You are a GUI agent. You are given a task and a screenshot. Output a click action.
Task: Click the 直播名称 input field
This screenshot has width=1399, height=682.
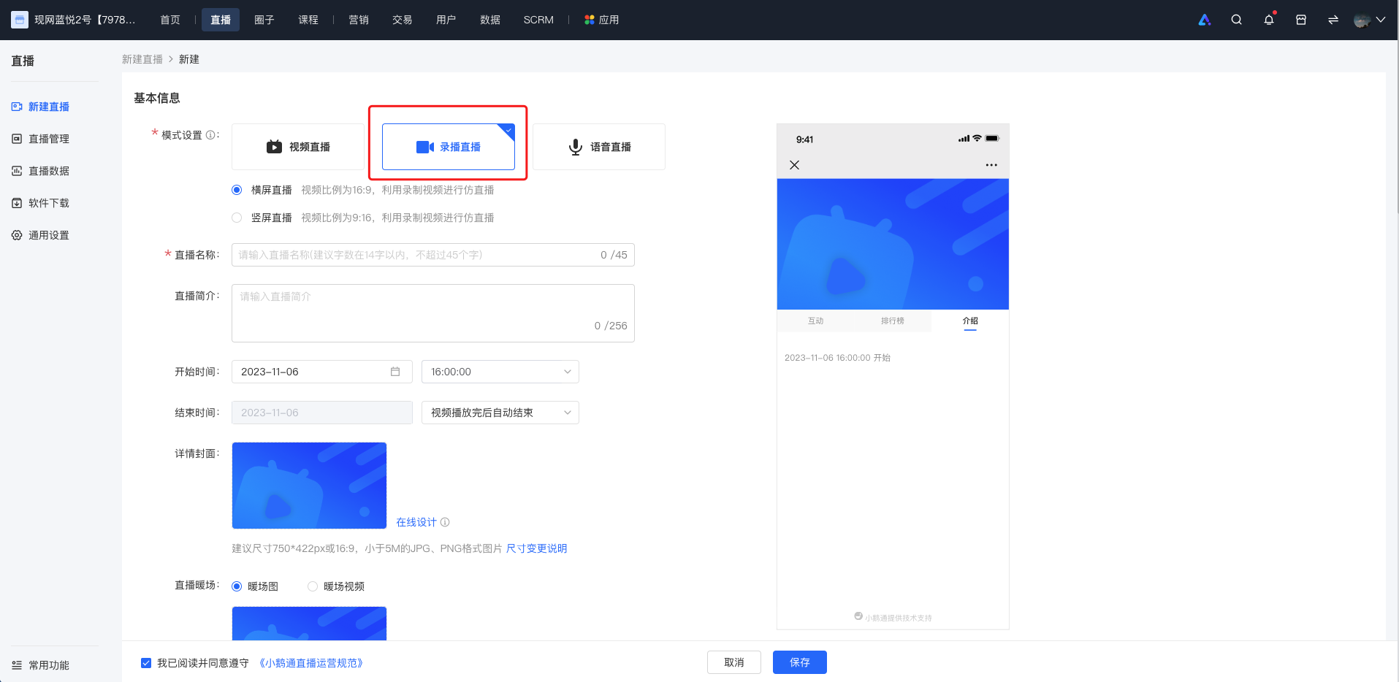pyautogui.click(x=433, y=255)
